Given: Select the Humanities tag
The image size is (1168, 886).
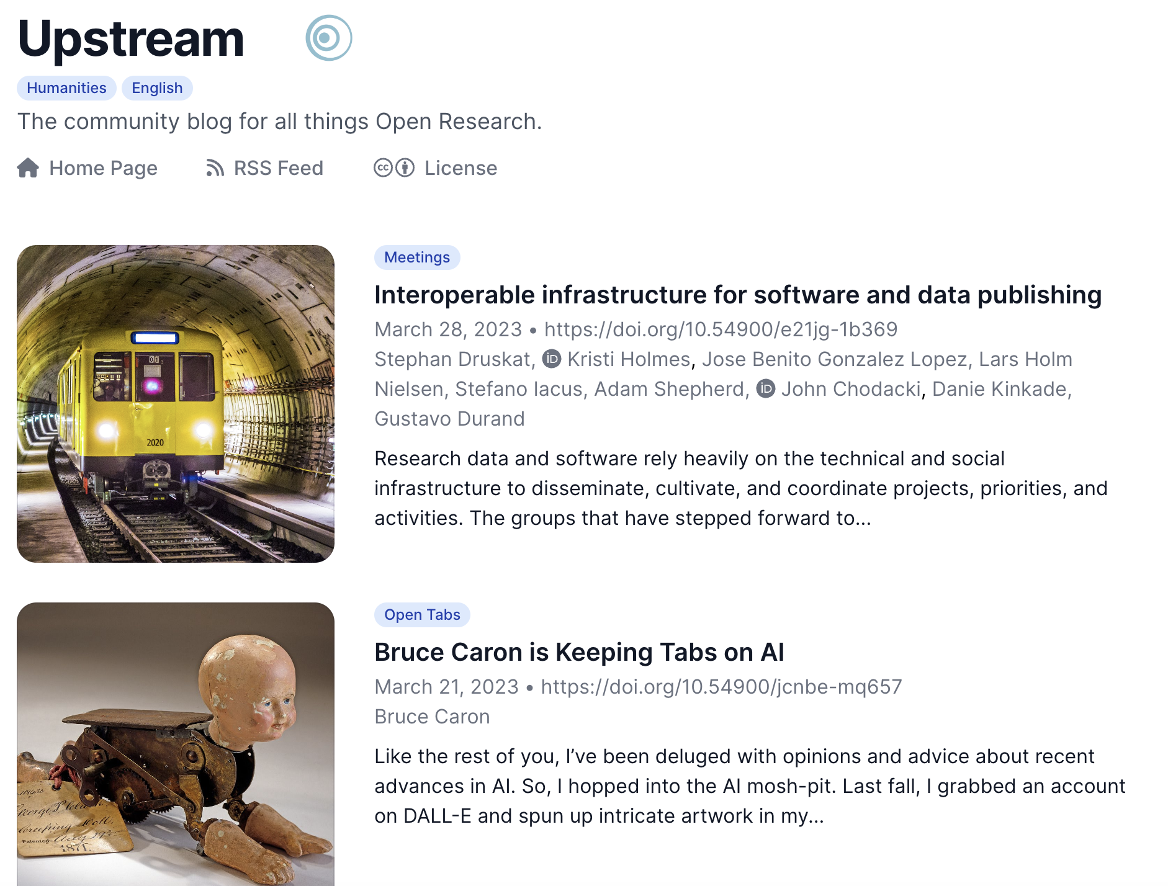Looking at the screenshot, I should tap(66, 87).
